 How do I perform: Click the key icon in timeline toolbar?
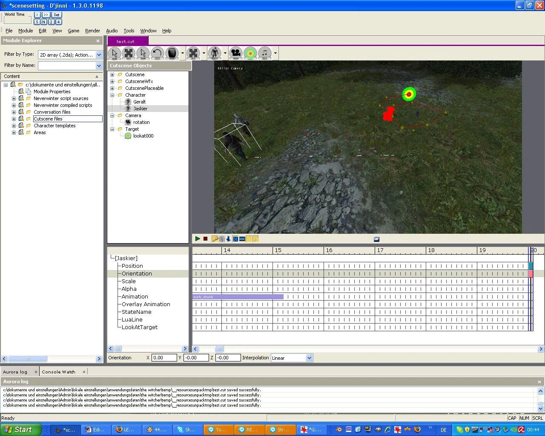tap(215, 239)
